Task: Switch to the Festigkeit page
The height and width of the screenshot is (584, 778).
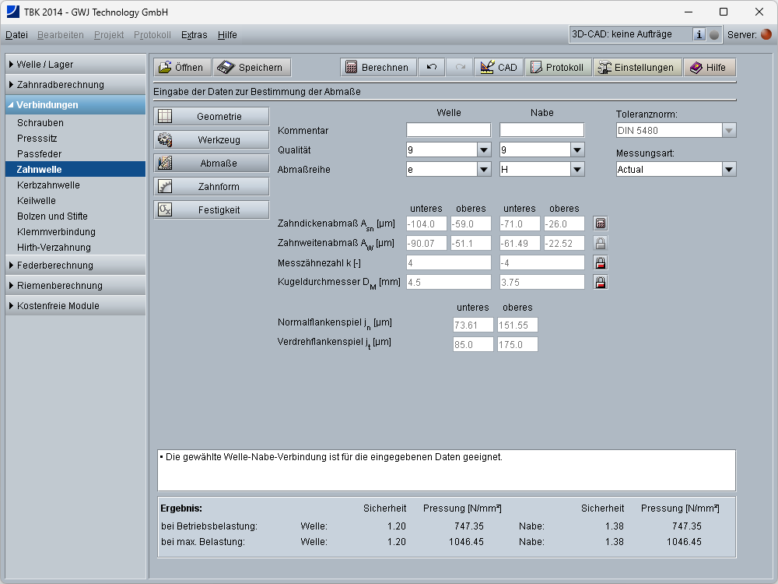Action: (x=211, y=210)
